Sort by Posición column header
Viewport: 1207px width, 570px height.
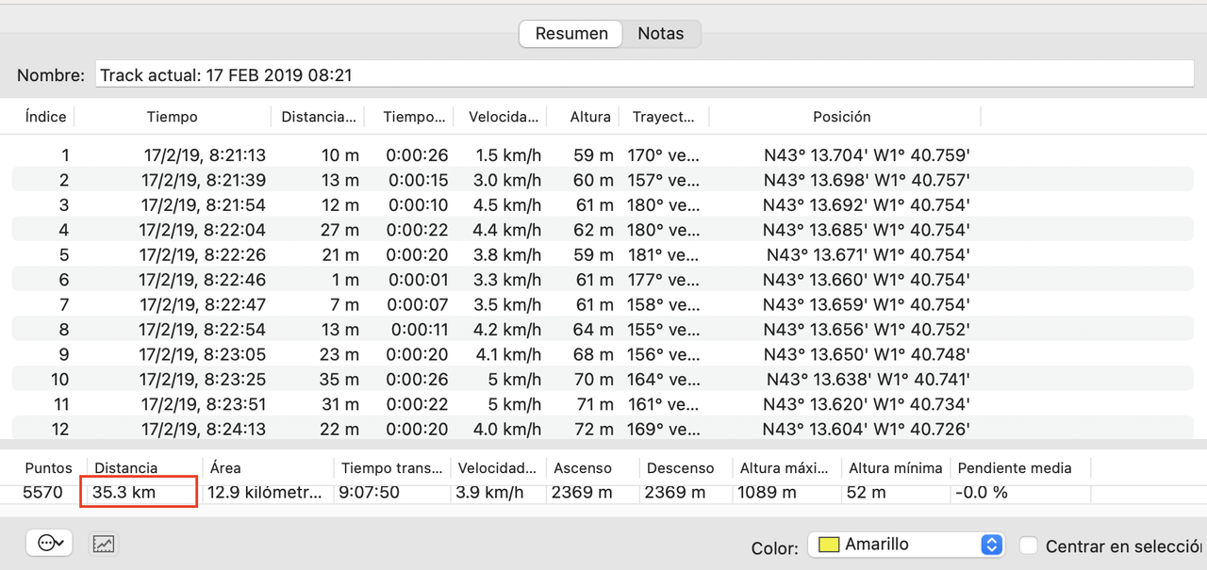842,117
